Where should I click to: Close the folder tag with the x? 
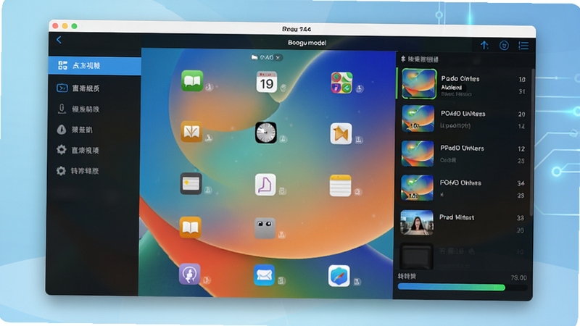coord(278,58)
